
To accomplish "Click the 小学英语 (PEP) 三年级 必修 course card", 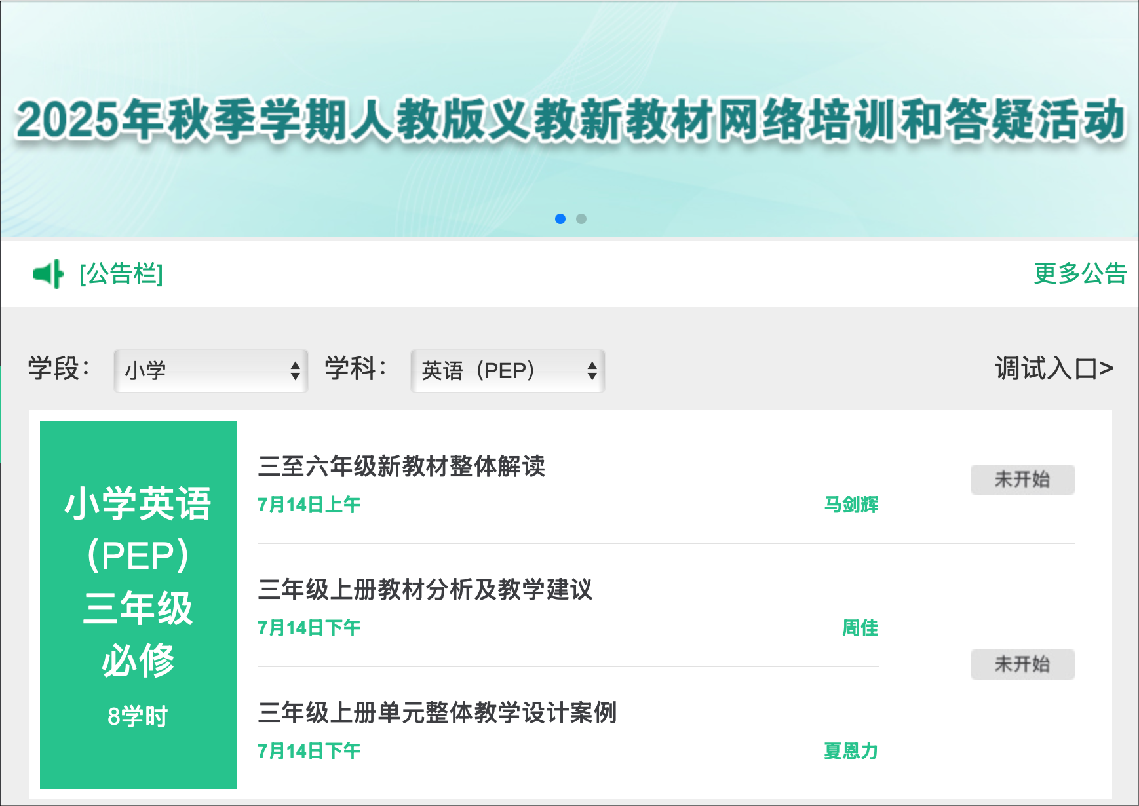I will 138,604.
